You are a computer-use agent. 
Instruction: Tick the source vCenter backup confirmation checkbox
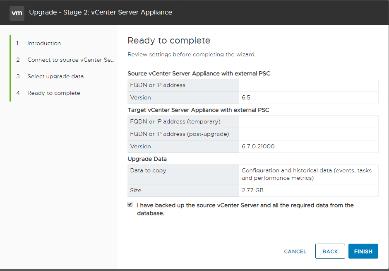pyautogui.click(x=130, y=205)
